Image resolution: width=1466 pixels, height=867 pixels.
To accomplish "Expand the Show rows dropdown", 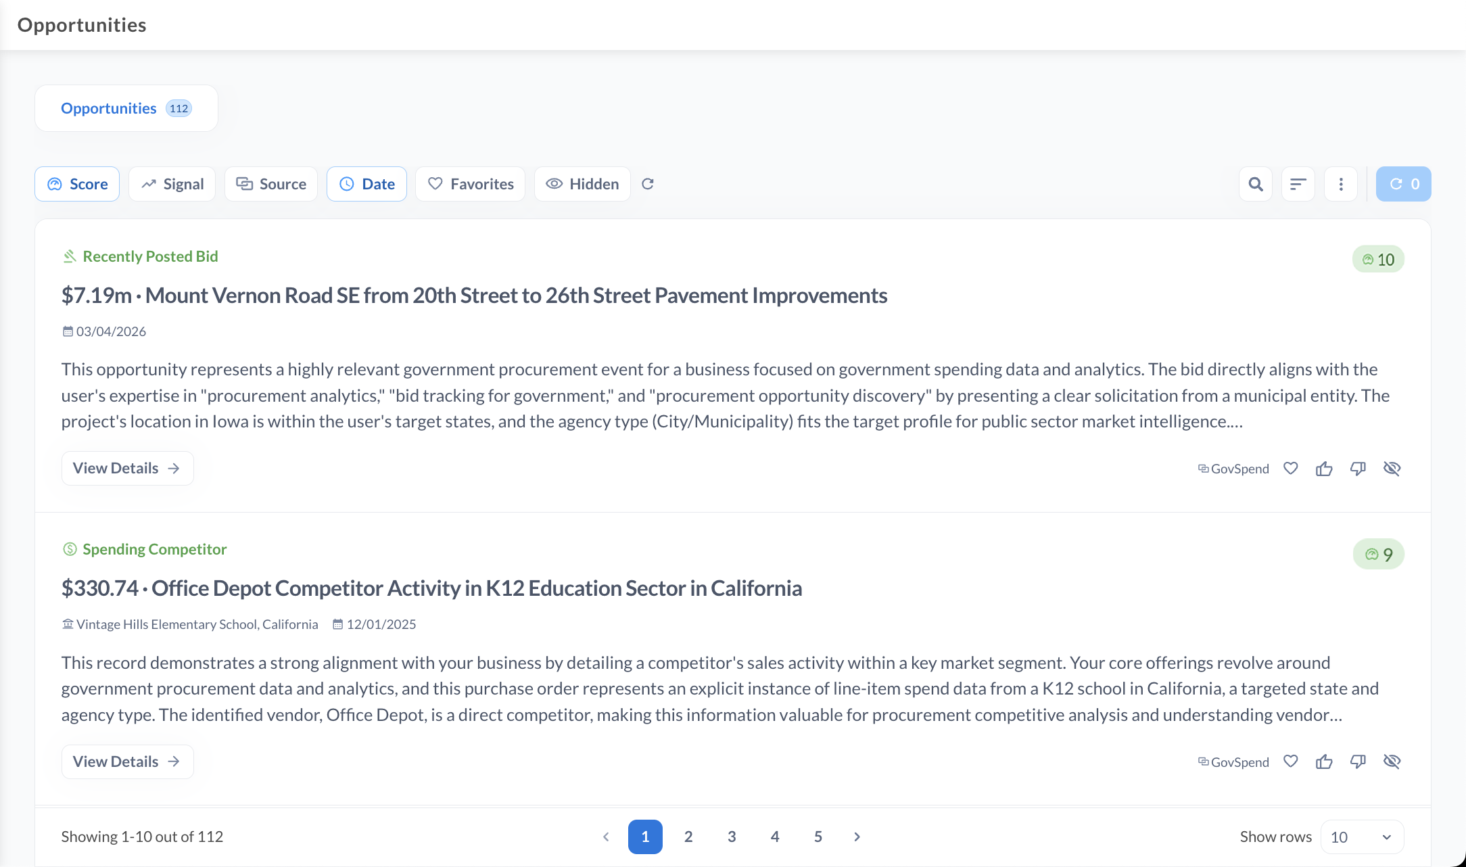I will 1362,837.
